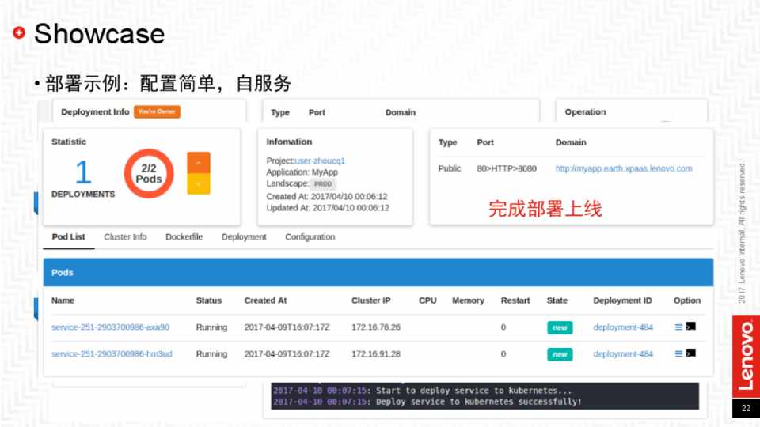Open the myapp.earth.xpaas.lenovo.com domain link
This screenshot has height=427, width=760.
pos(624,168)
